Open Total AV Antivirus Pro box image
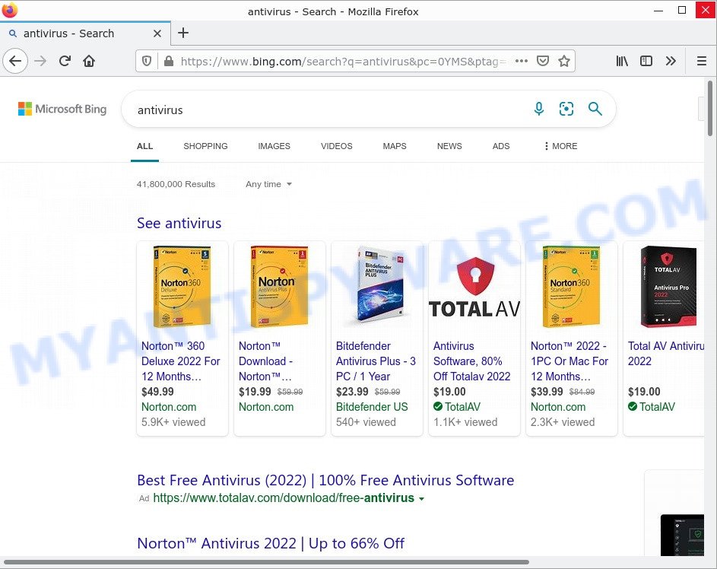The image size is (717, 569). pos(668,287)
